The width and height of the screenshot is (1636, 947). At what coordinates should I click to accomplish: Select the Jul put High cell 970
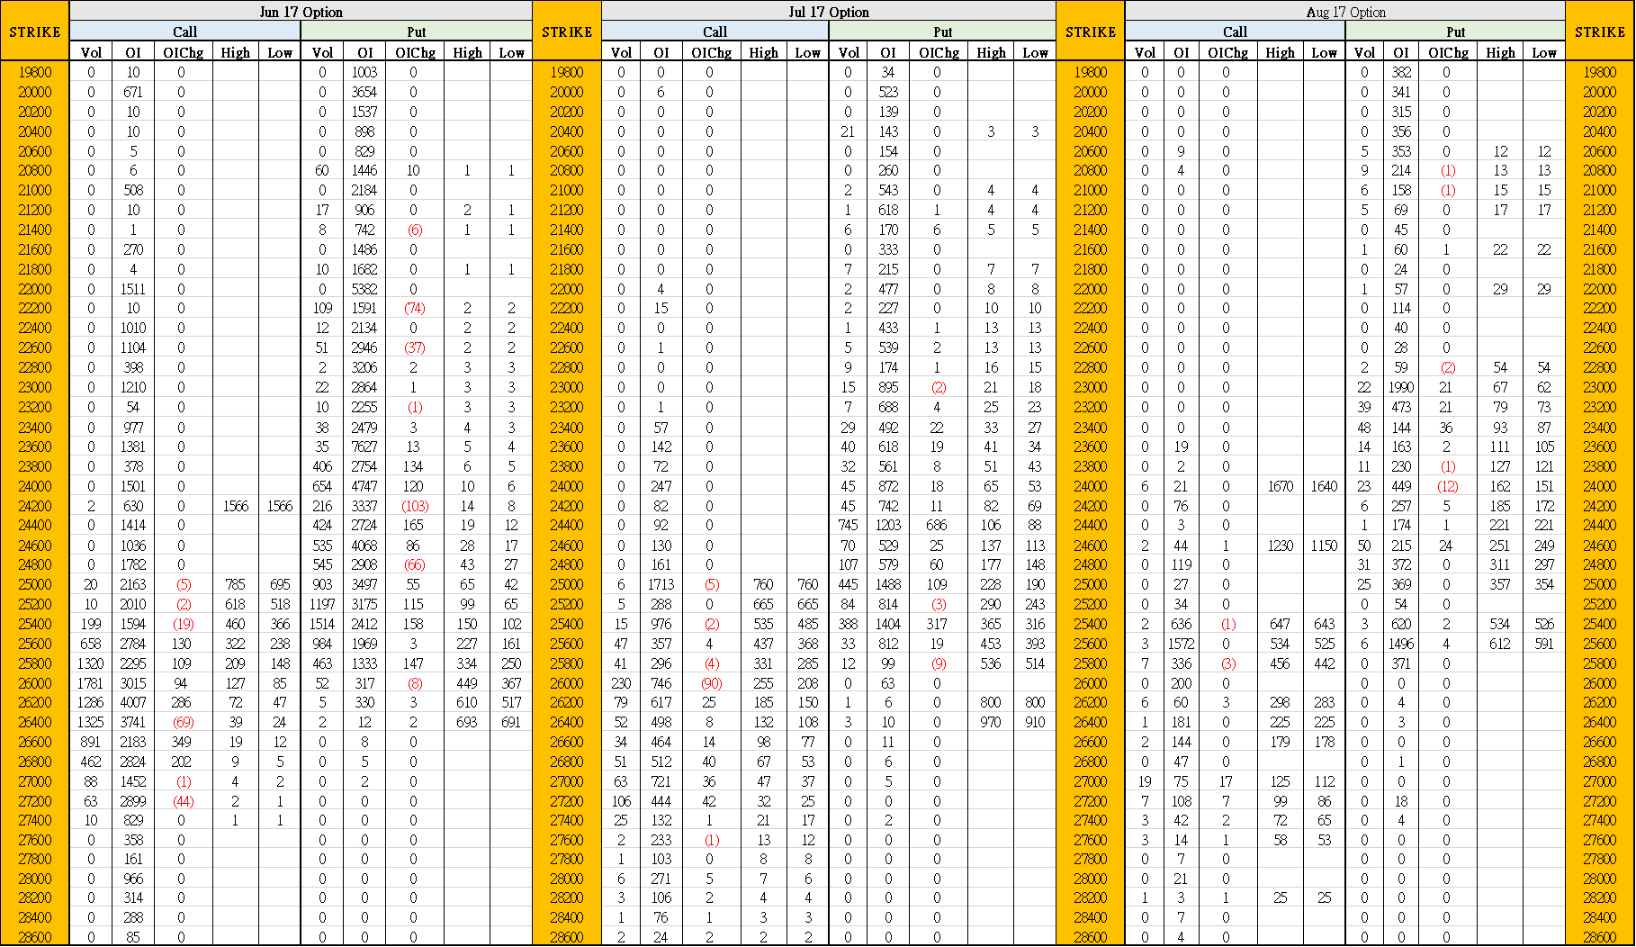point(990,722)
